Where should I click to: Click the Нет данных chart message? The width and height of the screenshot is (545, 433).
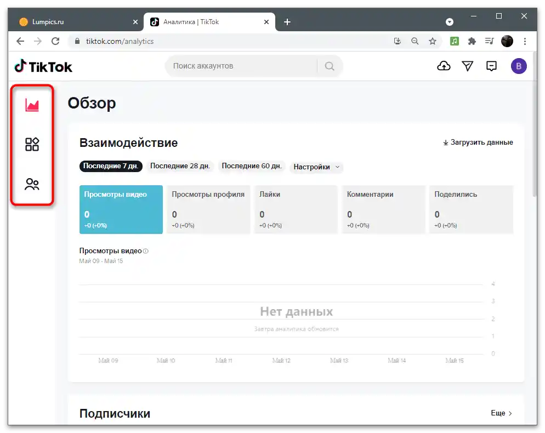tap(297, 312)
